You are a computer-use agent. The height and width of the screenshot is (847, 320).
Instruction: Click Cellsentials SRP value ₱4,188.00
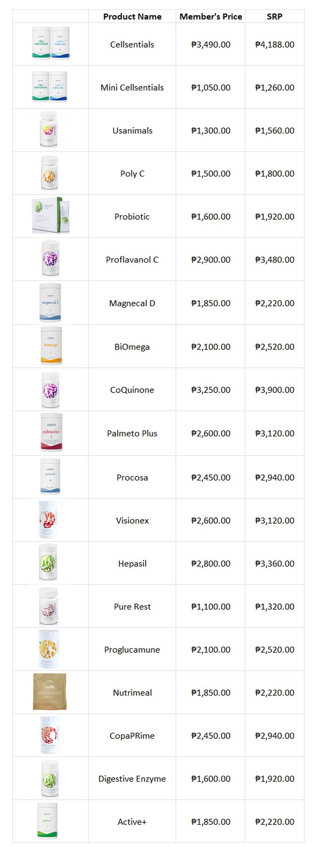pos(275,45)
